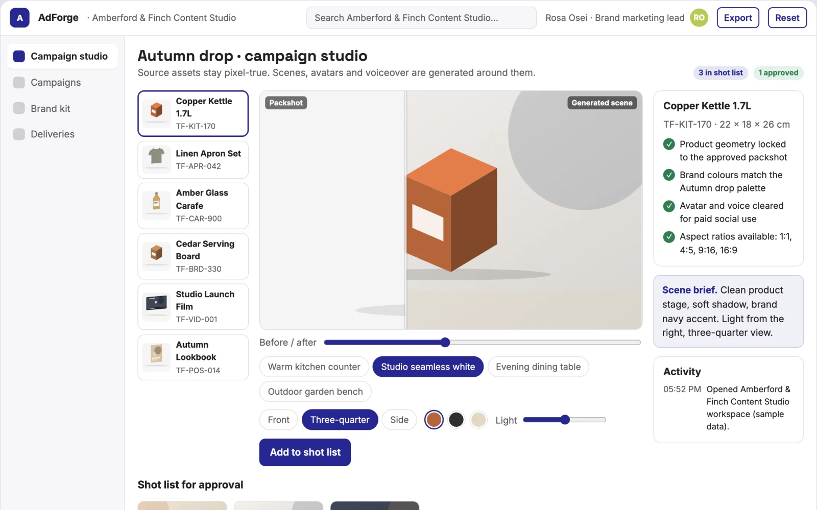Set the view angle to Front
The image size is (817, 510).
click(x=279, y=420)
